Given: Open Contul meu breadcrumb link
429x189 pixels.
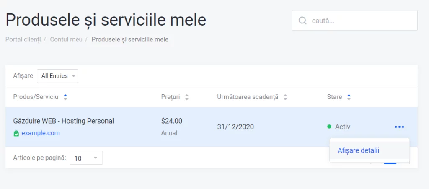Looking at the screenshot, I should 66,39.
